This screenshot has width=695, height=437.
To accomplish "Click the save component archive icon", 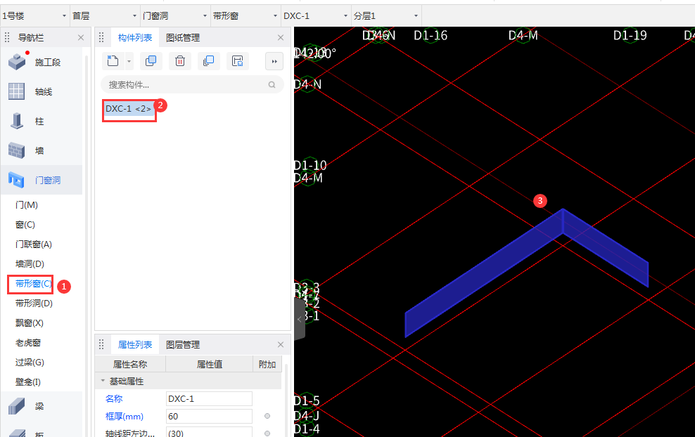I will (x=238, y=61).
